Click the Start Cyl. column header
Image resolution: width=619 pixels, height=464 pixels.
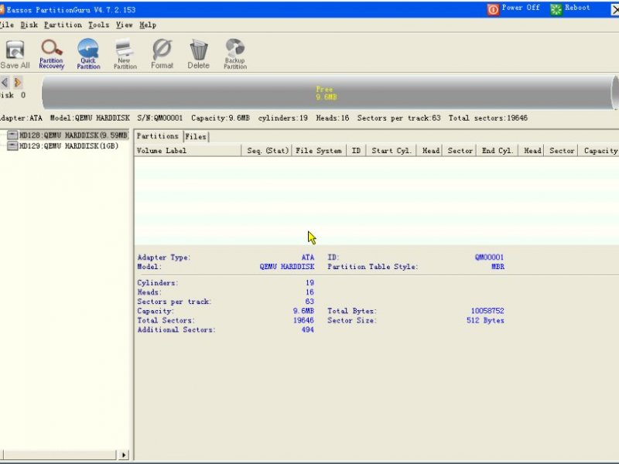392,151
